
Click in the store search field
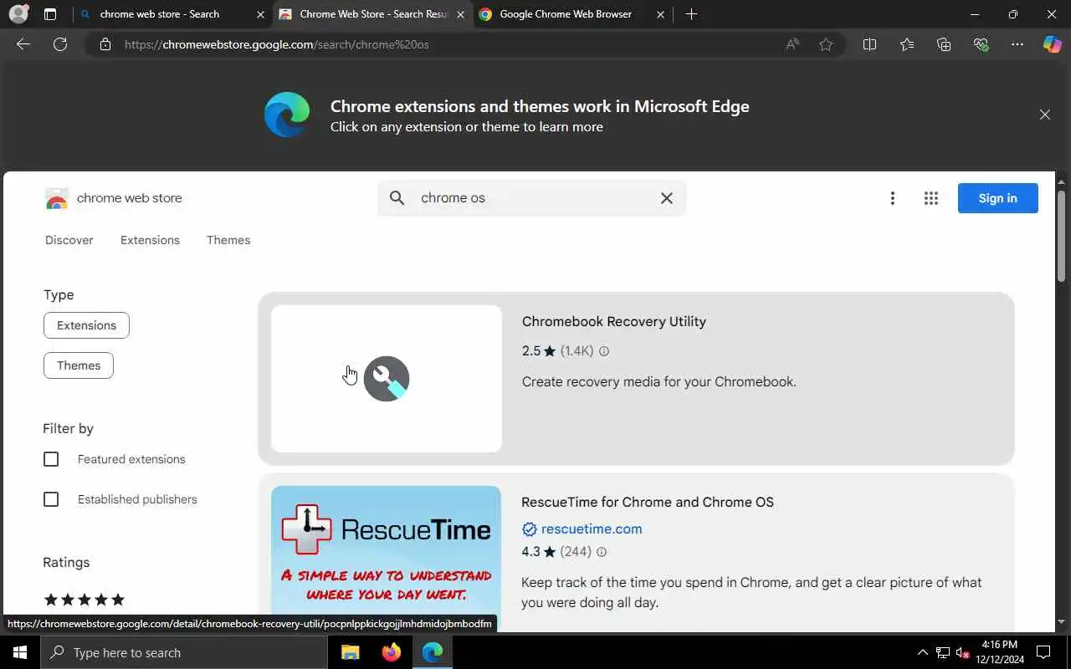pos(532,198)
